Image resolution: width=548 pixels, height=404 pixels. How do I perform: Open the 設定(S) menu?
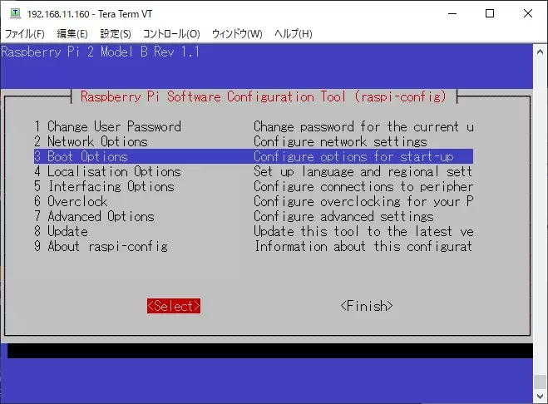pos(116,33)
